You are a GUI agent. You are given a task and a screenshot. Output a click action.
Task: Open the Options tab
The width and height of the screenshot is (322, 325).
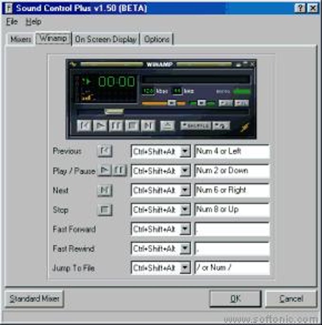click(x=157, y=39)
